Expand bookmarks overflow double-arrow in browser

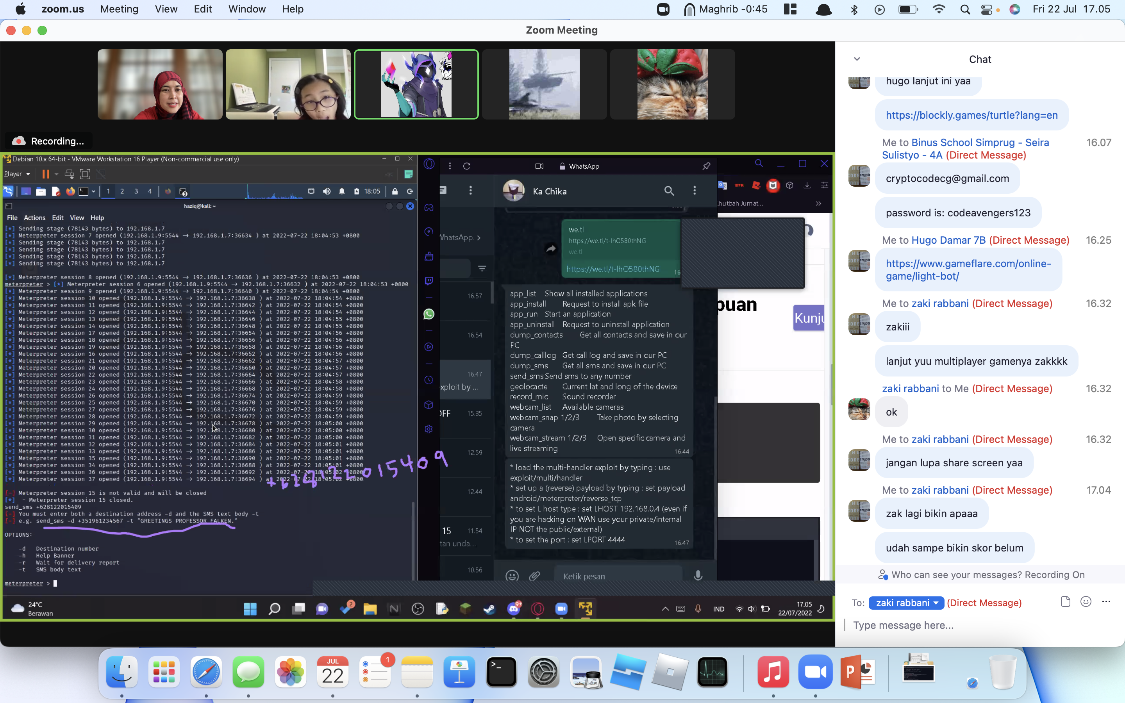(818, 203)
